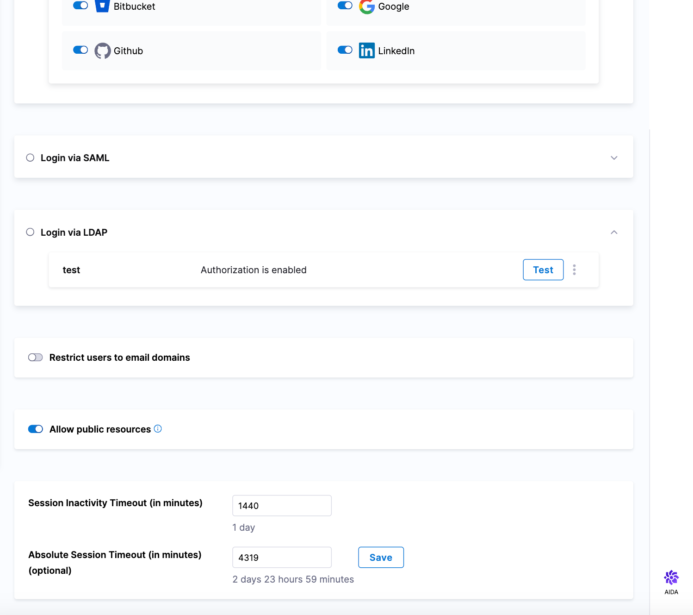Click the Github logo icon

tap(102, 51)
